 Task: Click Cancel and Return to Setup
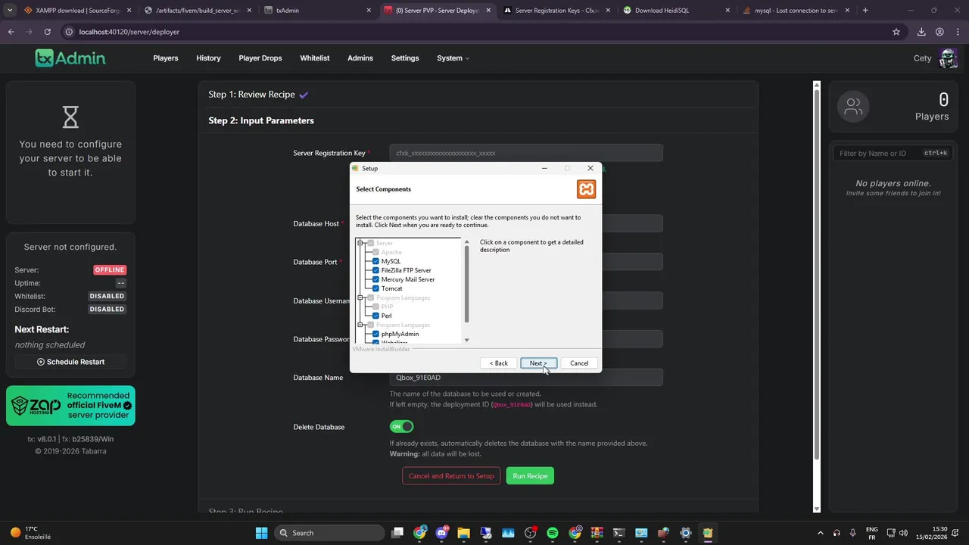coord(451,476)
